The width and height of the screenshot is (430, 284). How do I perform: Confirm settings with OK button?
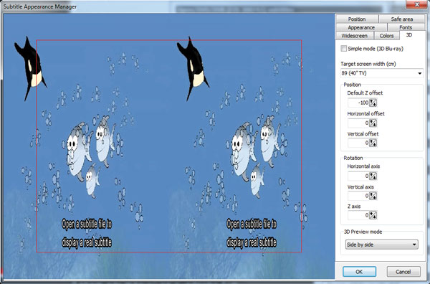359,272
